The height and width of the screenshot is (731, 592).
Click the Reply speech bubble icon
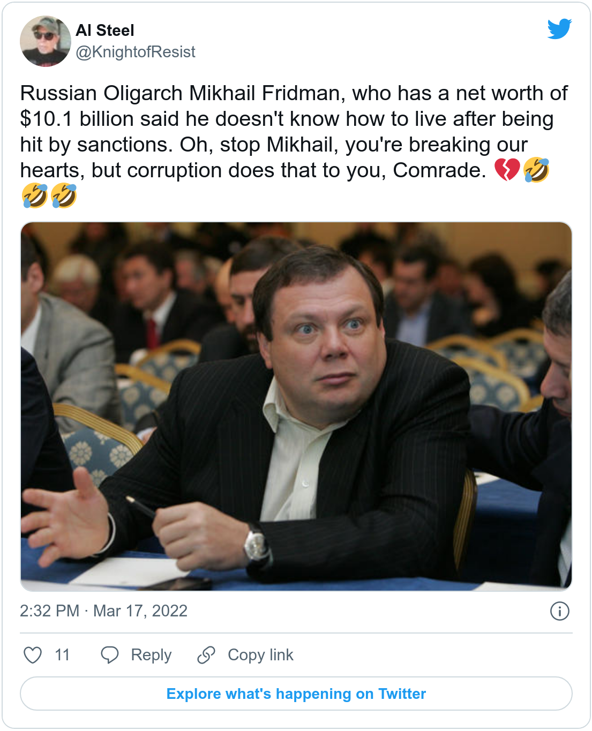click(x=110, y=654)
